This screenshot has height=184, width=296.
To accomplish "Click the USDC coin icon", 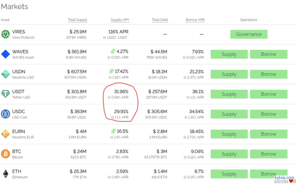I will (x=5, y=114).
